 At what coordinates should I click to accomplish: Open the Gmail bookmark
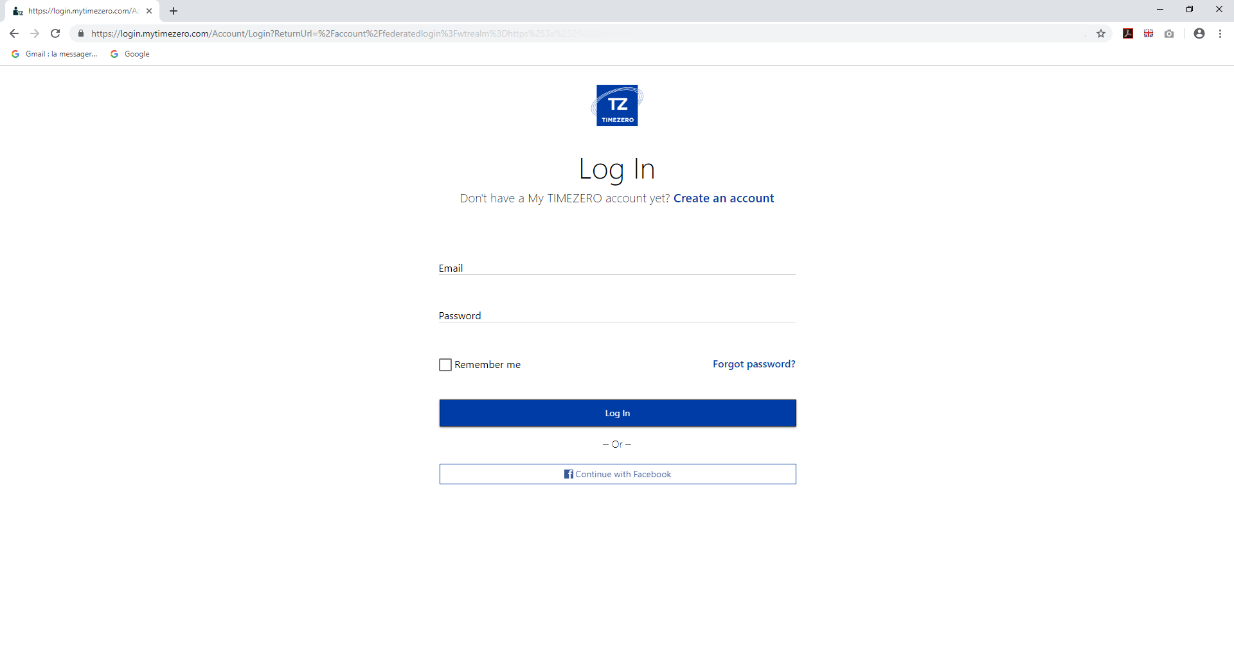[x=55, y=54]
